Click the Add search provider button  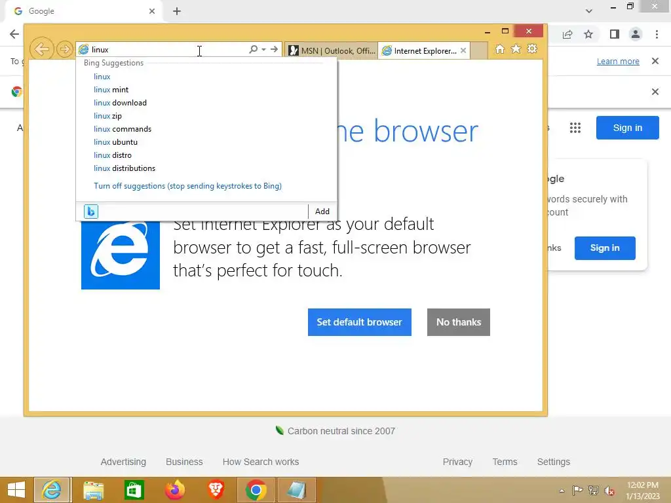pos(322,212)
